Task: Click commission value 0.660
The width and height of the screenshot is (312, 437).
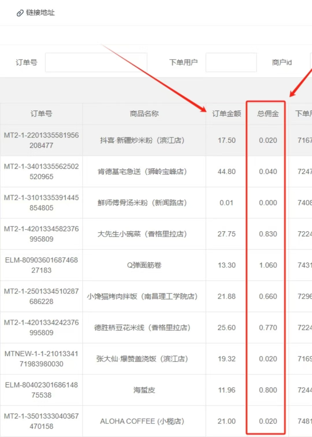Action: tap(268, 296)
